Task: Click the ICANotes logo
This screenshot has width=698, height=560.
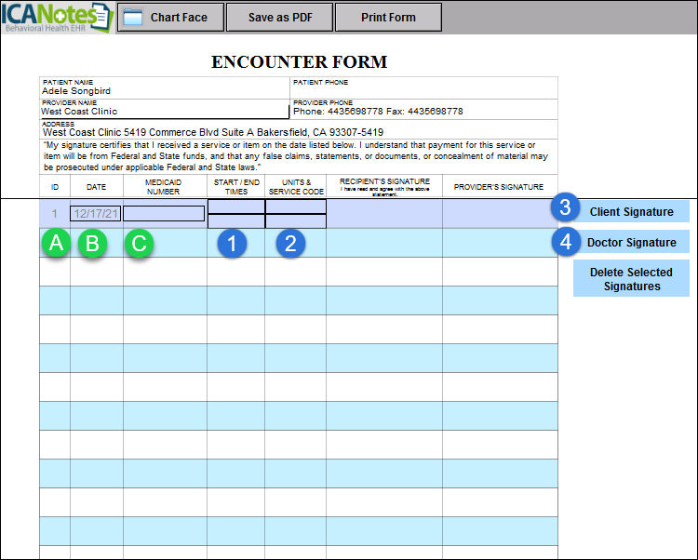Action: tap(56, 18)
